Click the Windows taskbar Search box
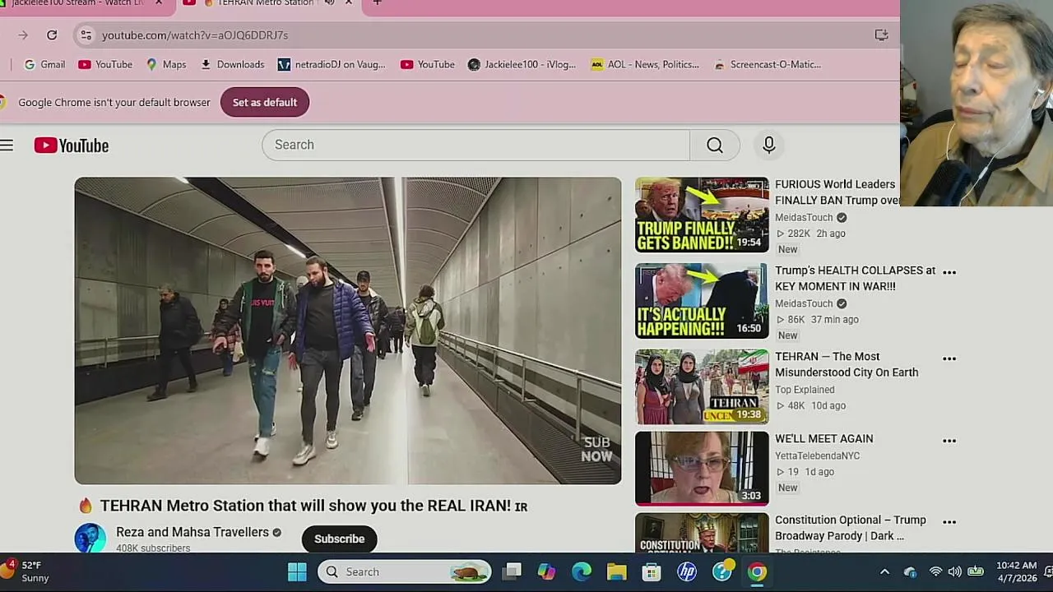Screen dimensions: 1053x592 (406, 571)
